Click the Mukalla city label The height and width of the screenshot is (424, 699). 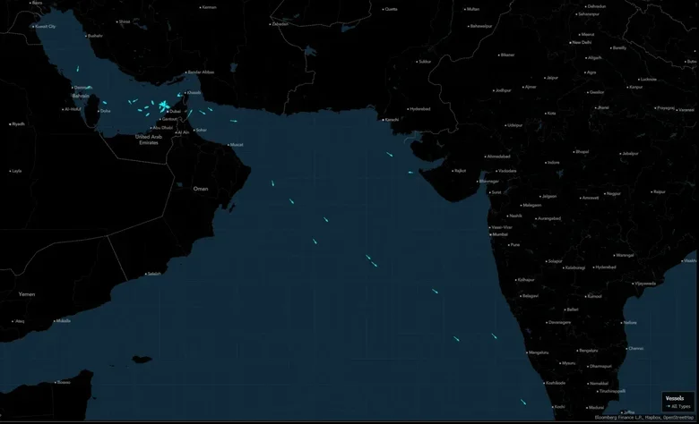point(62,321)
